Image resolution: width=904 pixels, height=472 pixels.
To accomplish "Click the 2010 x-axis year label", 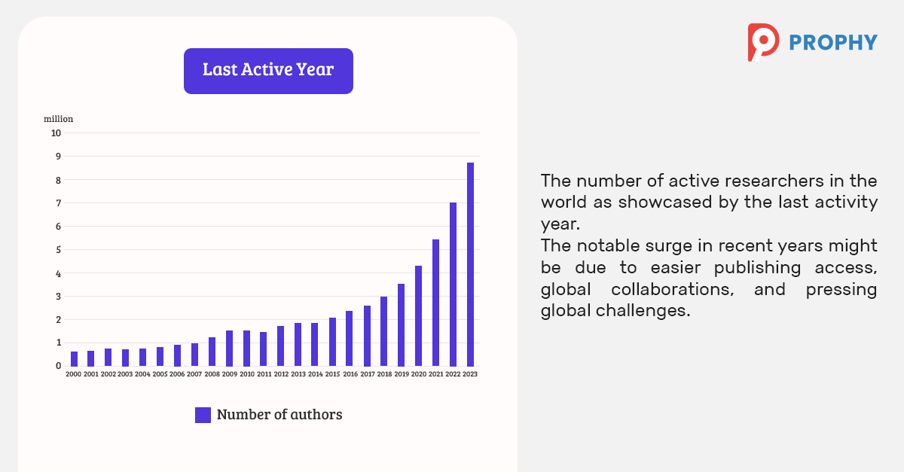I will pyautogui.click(x=246, y=374).
